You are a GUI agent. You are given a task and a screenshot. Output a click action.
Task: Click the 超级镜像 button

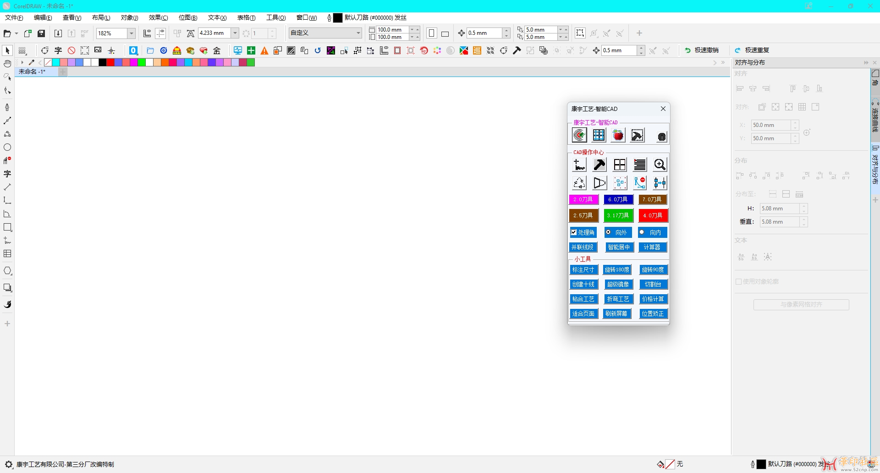click(x=618, y=284)
